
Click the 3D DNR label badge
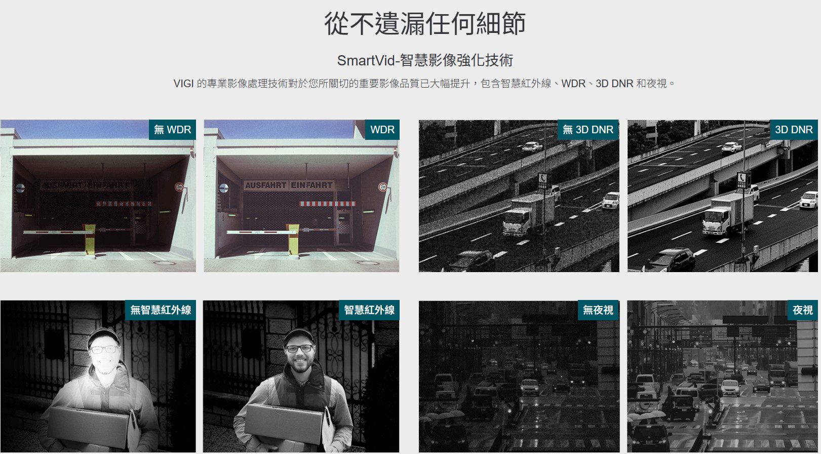(x=794, y=130)
